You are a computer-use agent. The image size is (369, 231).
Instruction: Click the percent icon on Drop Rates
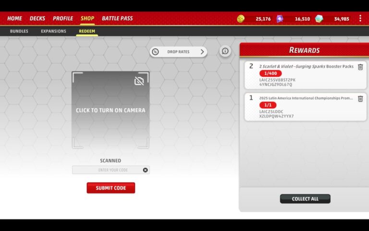(155, 52)
